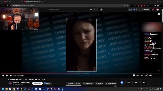Image resolution: width=163 pixels, height=91 pixels.
Task: Open YouTube account avatar menu
Action: (x=158, y=10)
